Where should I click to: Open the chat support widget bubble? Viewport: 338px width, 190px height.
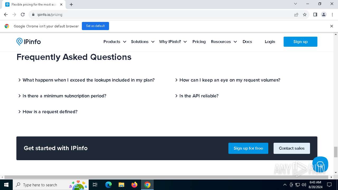click(x=320, y=164)
